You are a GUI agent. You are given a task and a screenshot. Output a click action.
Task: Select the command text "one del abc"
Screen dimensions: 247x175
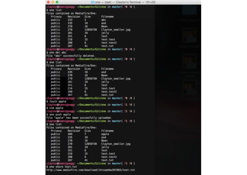pos(58,52)
